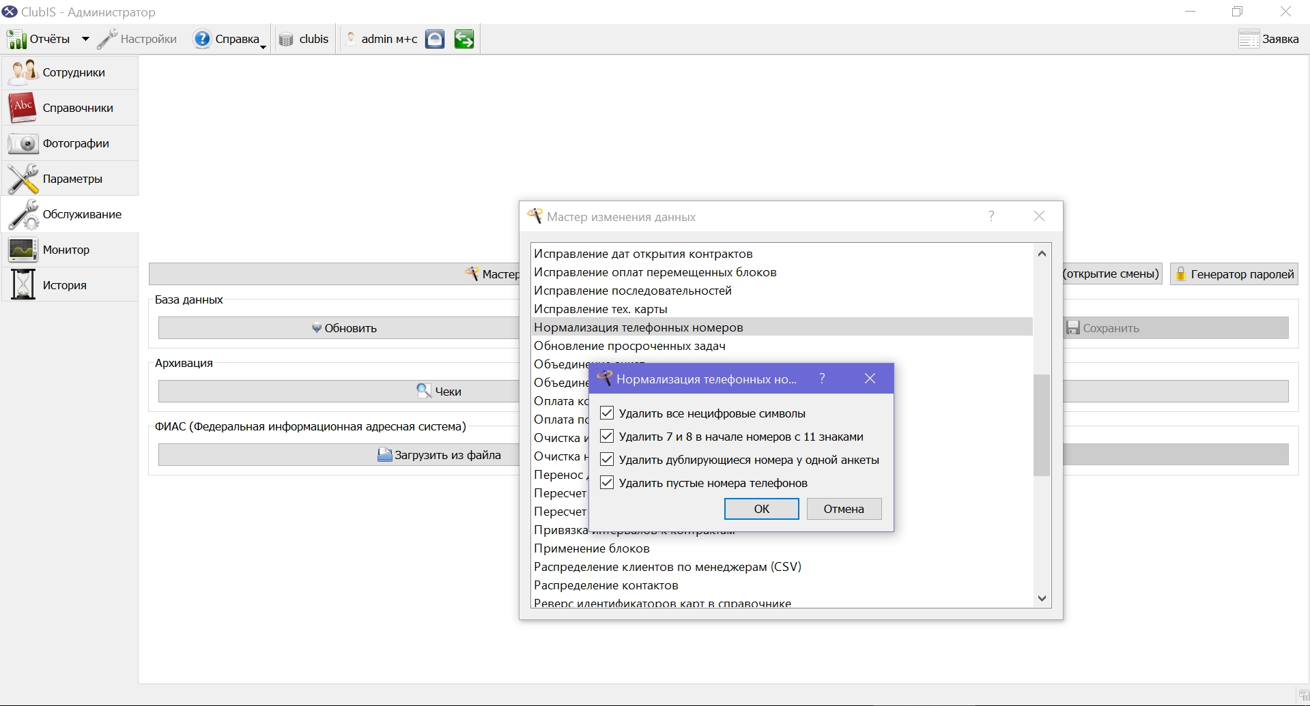The width and height of the screenshot is (1310, 706).
Task: Open the Монитор sidebar icon
Action: pos(23,250)
